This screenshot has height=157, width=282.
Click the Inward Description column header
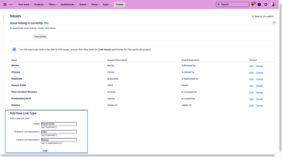(190, 60)
